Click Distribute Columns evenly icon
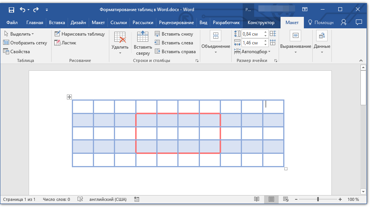The height and width of the screenshot is (207, 370). click(x=273, y=42)
